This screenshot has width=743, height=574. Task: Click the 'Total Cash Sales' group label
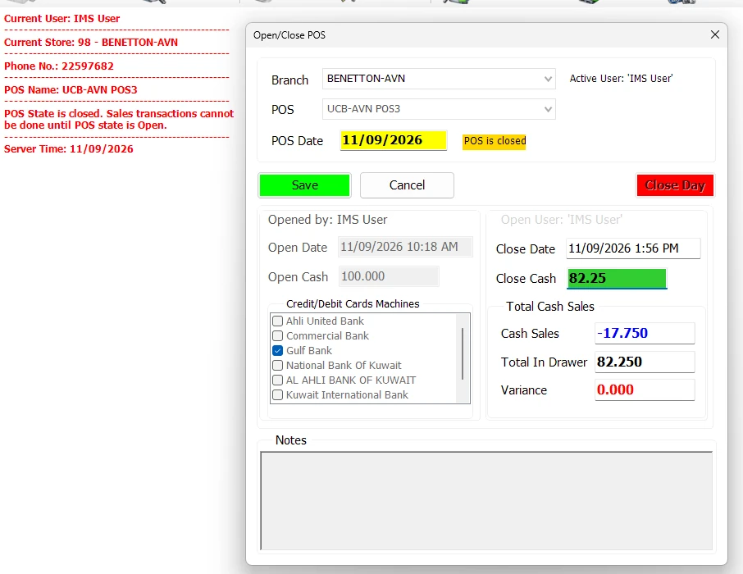[550, 307]
